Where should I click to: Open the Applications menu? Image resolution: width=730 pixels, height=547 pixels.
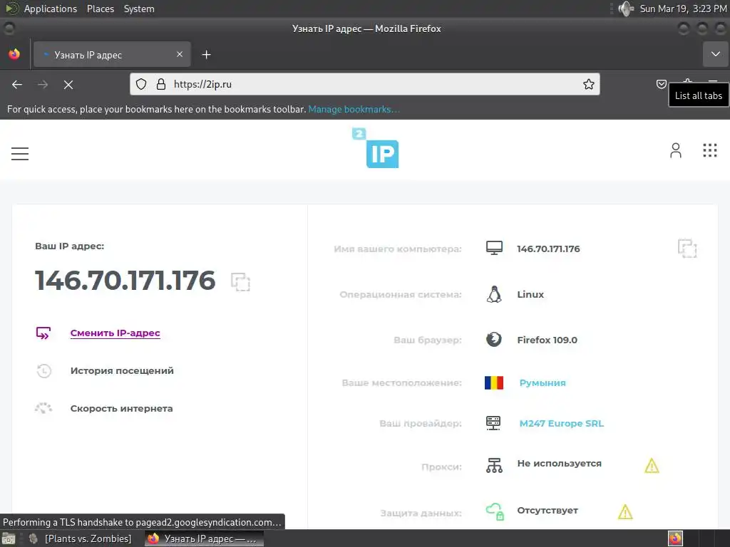(51, 9)
